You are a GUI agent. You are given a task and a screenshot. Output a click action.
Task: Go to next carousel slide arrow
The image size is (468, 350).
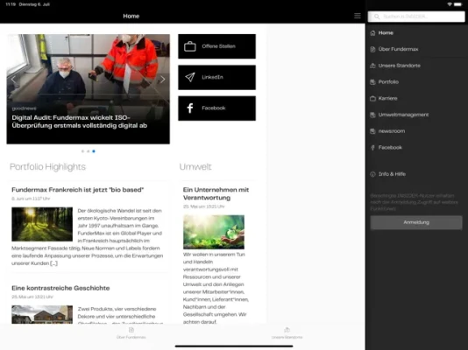162,80
